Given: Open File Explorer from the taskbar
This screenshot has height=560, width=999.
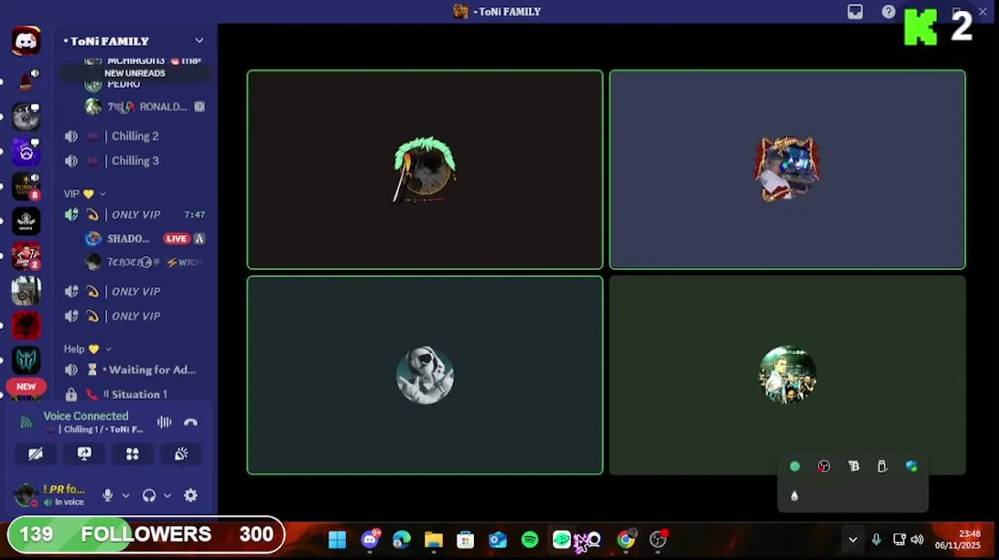Looking at the screenshot, I should (433, 540).
